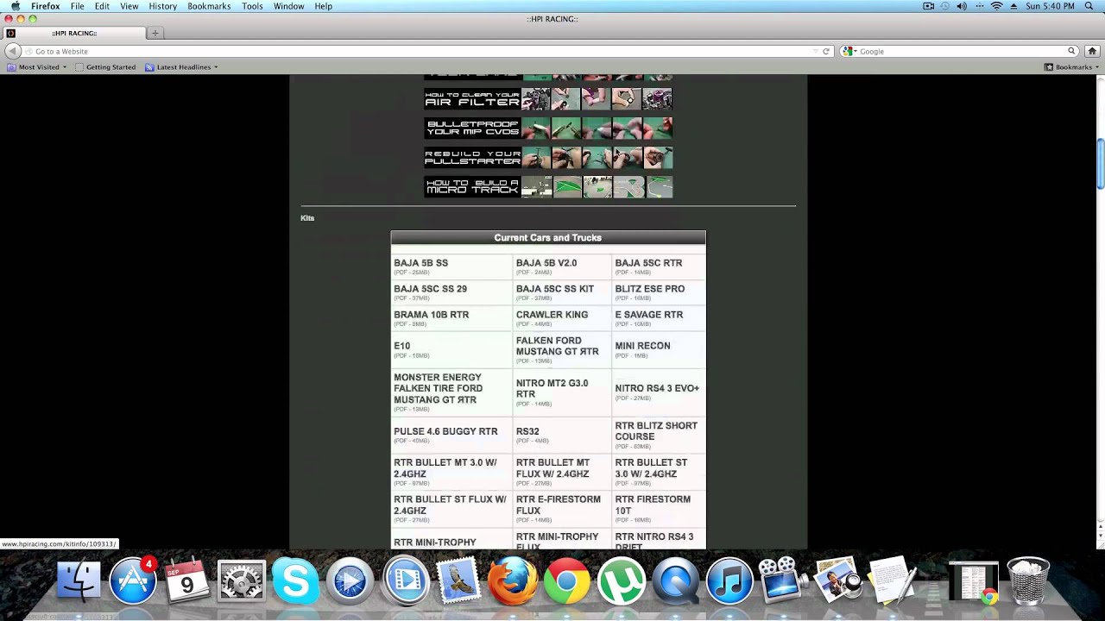1105x621 pixels.
Task: Launch Skype from the dock
Action: pos(295,580)
